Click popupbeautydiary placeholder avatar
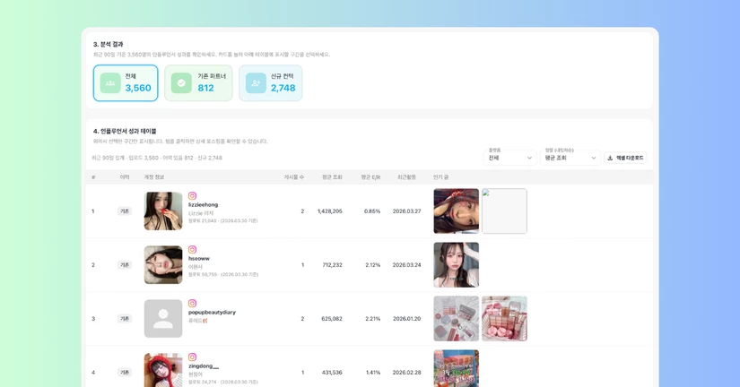This screenshot has width=740, height=387. (163, 318)
